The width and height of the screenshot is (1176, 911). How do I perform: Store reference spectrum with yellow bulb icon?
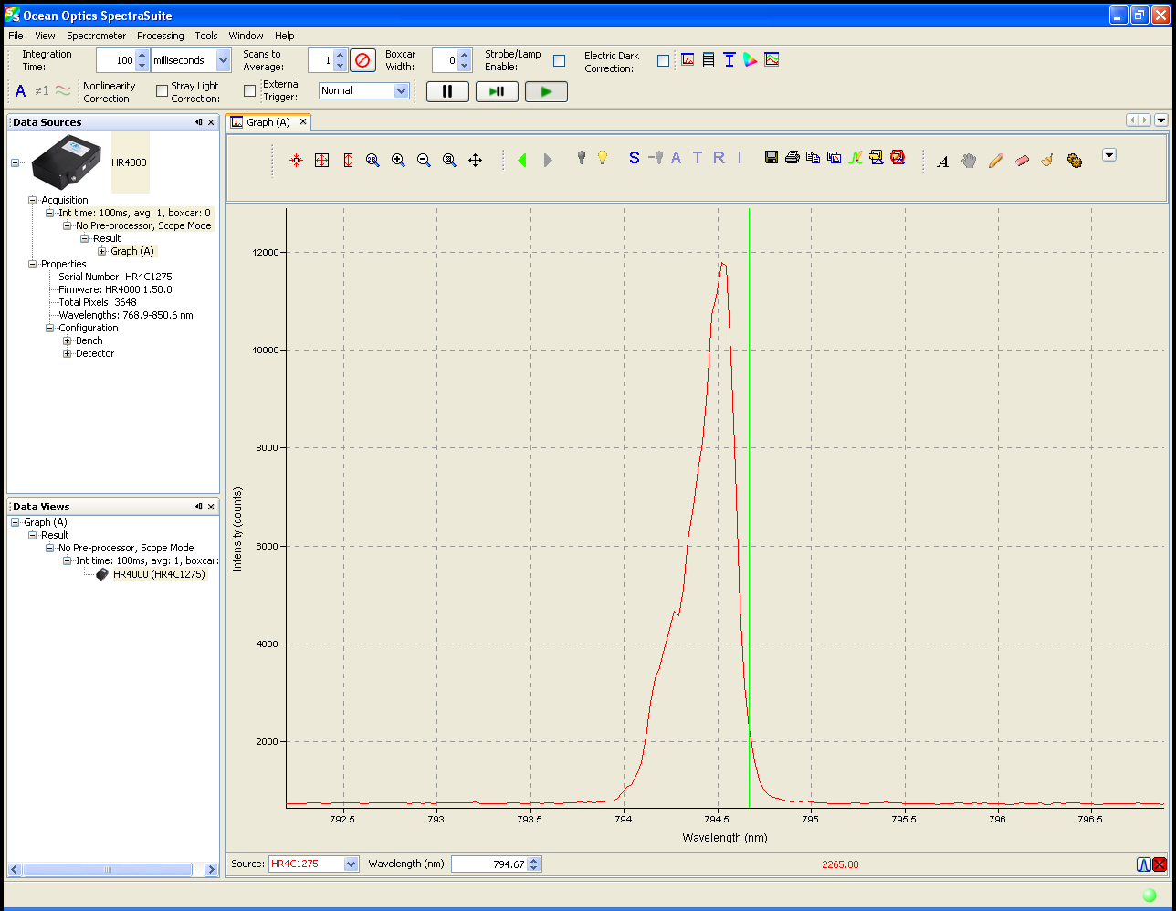coord(603,158)
